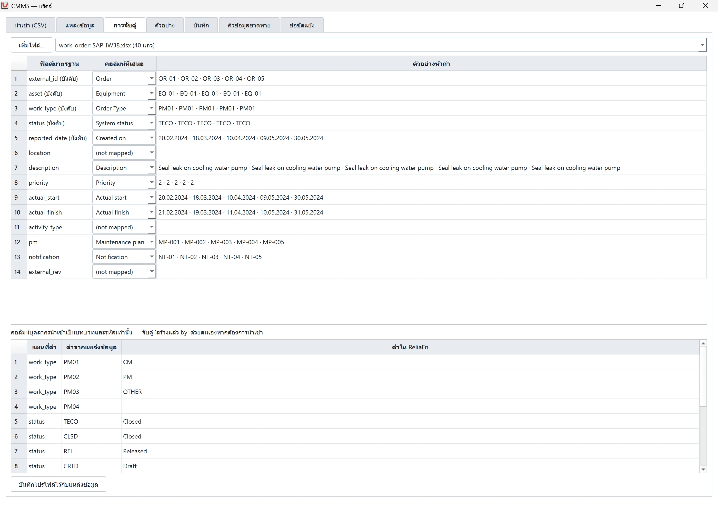Viewport: 718px width, 510px height.
Task: Click the ค่าจากแหล่งข้อมูล column header
Action: click(92, 347)
